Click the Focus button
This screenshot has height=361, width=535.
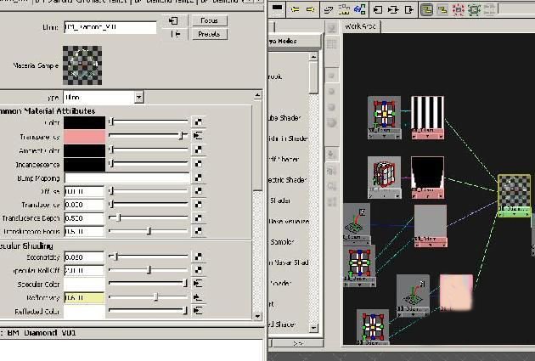click(209, 21)
